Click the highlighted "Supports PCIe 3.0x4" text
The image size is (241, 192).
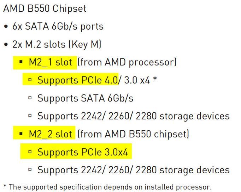click(82, 152)
